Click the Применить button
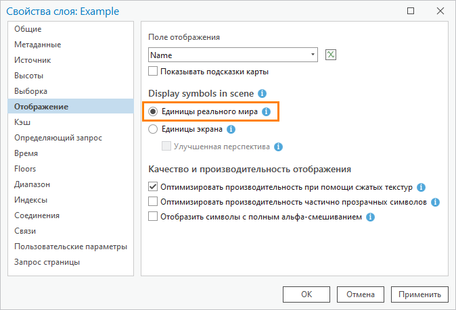This screenshot has height=310, width=456. click(x=419, y=294)
